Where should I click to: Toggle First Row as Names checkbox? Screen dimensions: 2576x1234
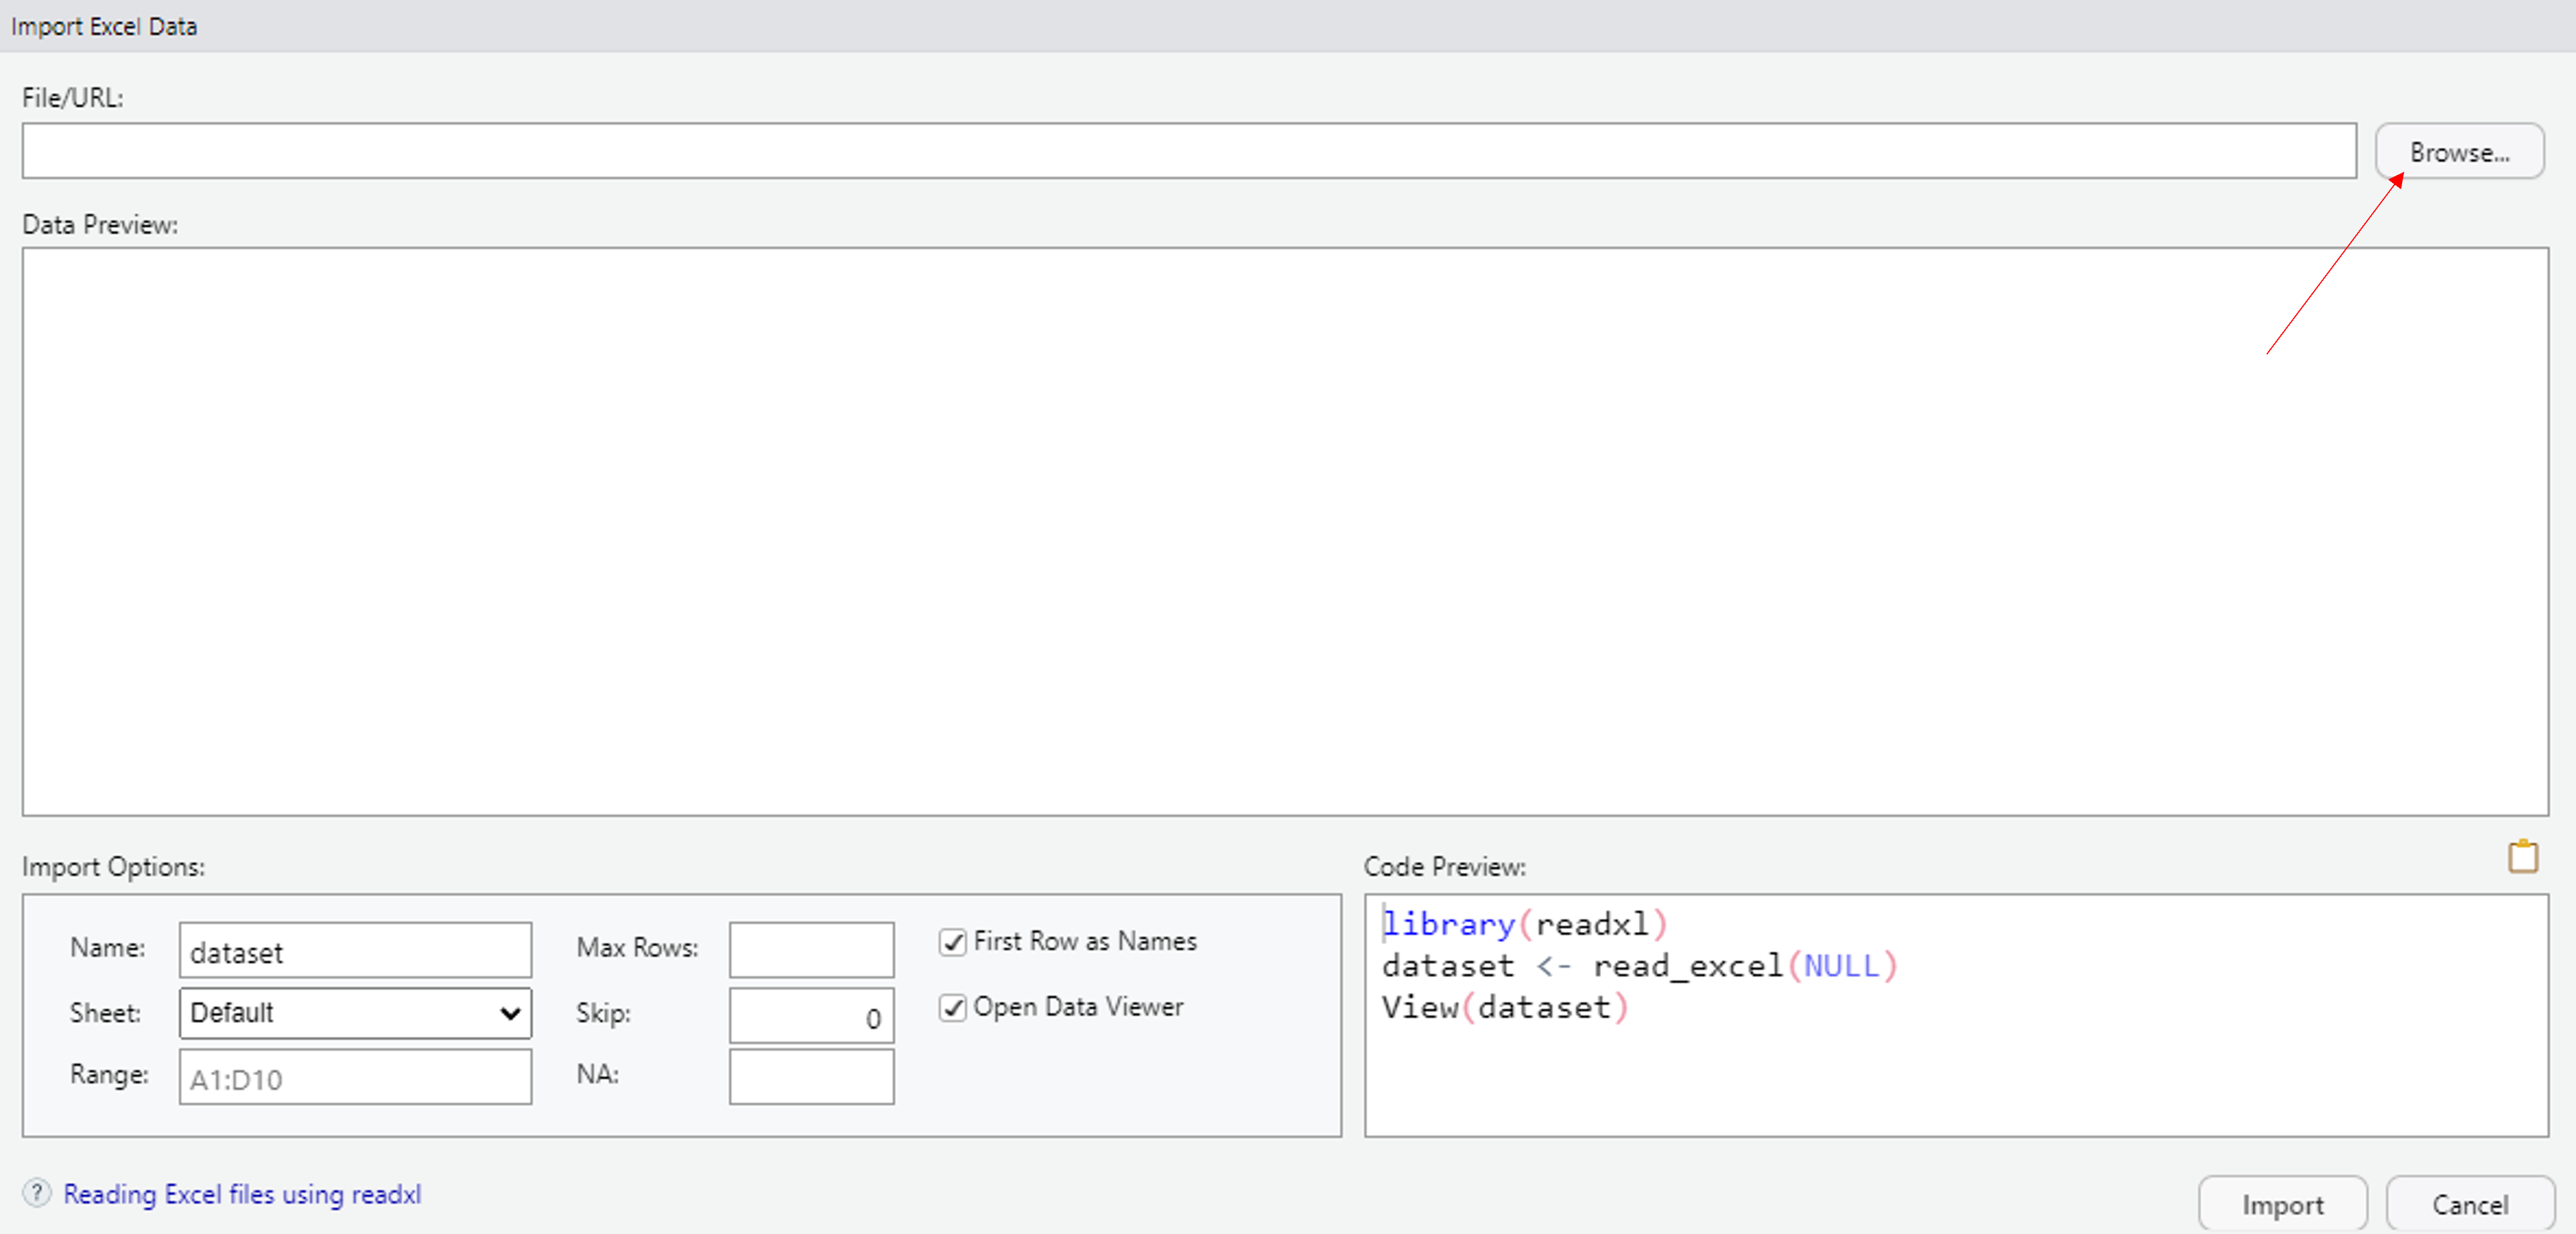[x=952, y=942]
